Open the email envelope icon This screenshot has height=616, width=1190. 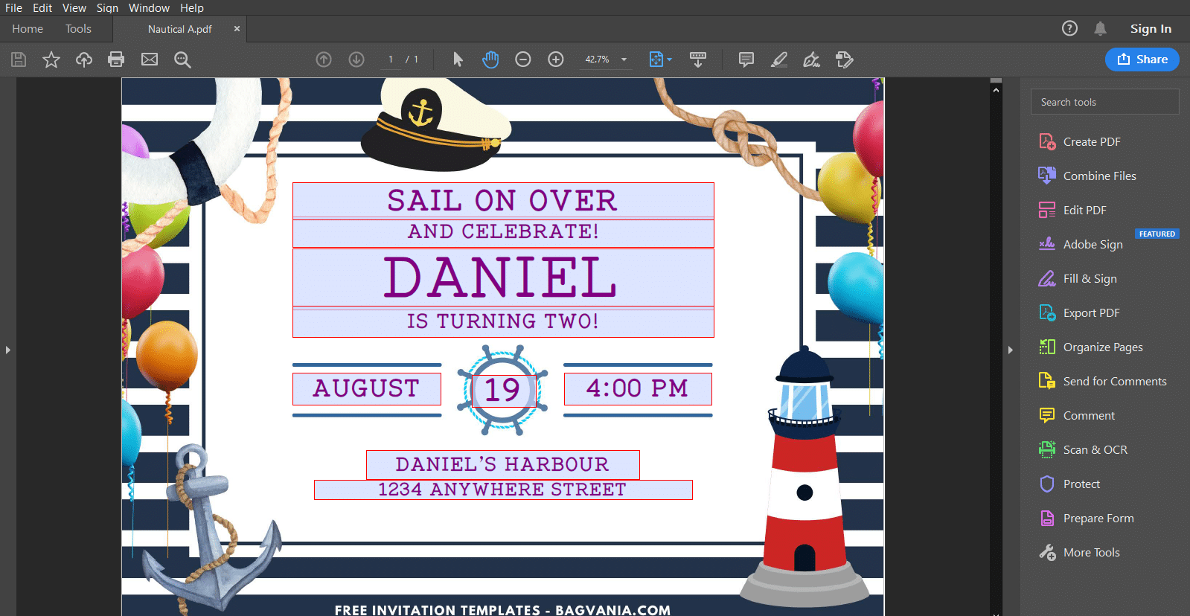(x=150, y=60)
